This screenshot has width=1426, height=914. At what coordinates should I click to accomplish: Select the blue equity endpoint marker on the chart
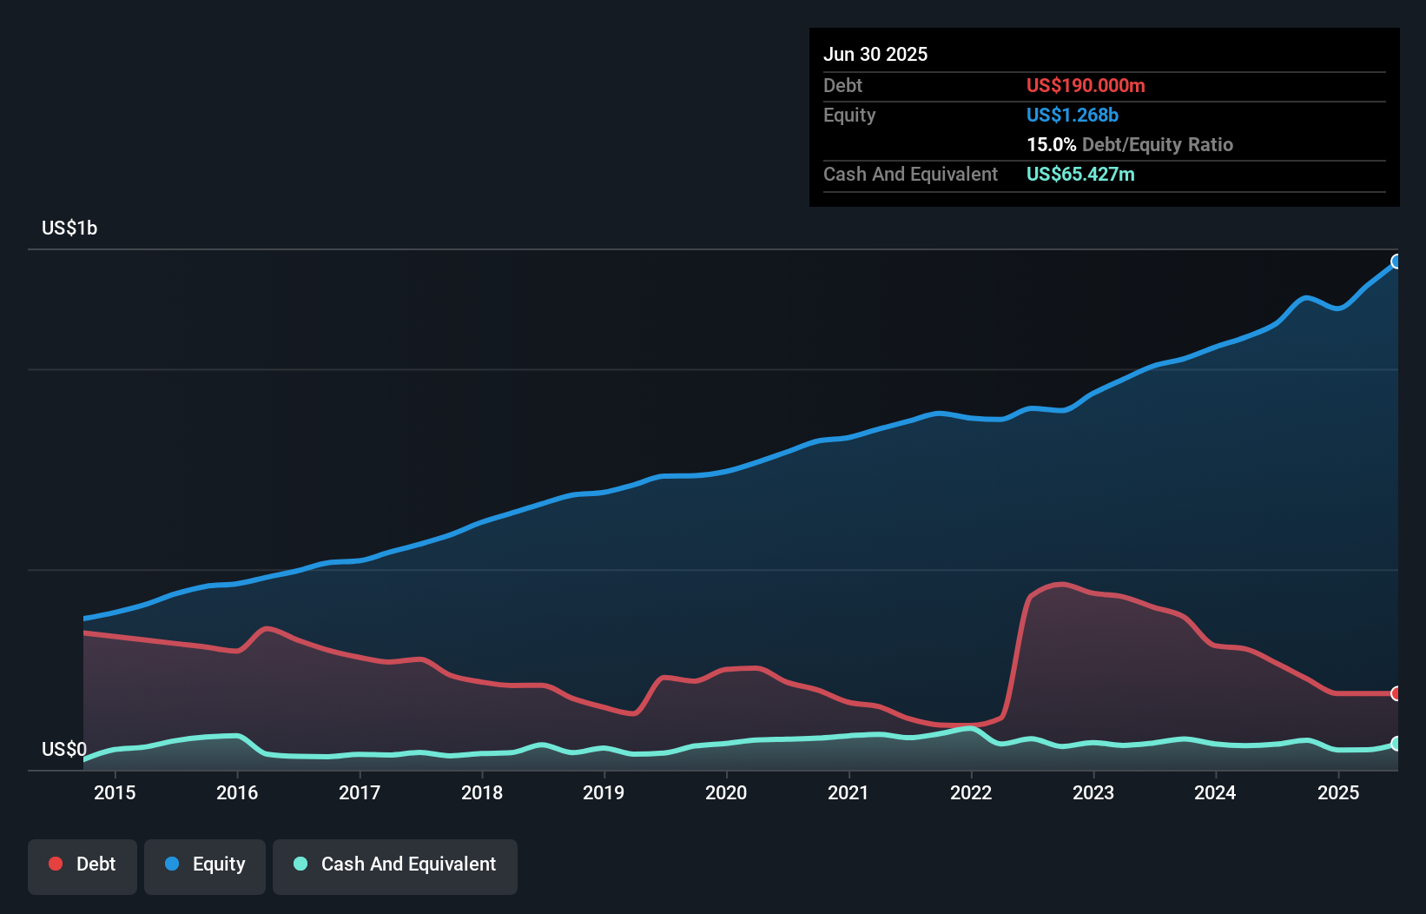point(1396,261)
